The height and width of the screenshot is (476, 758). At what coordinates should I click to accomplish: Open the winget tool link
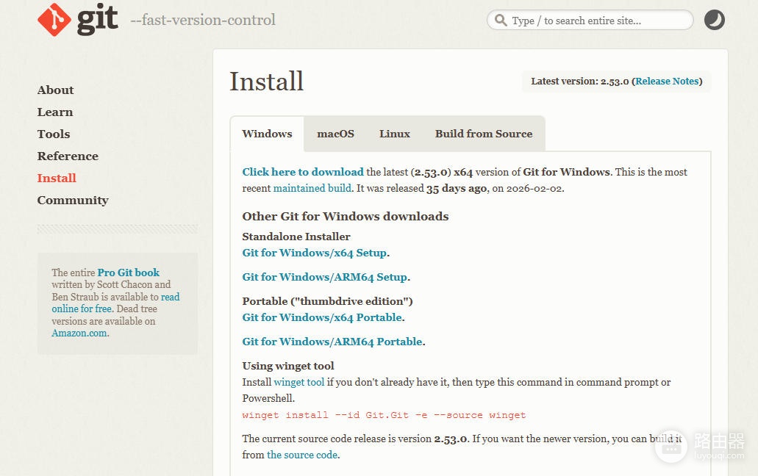298,383
